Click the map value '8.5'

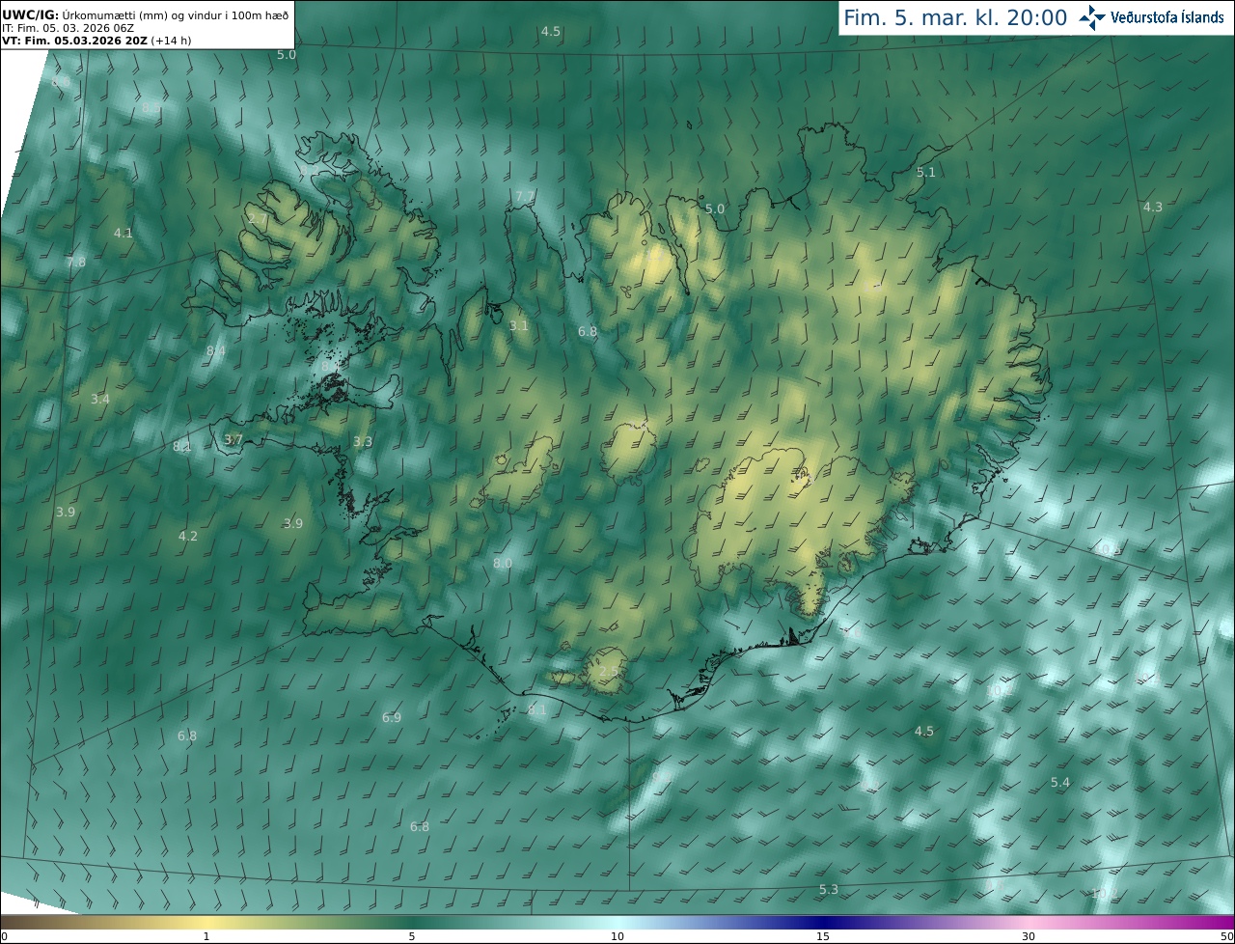tap(151, 108)
